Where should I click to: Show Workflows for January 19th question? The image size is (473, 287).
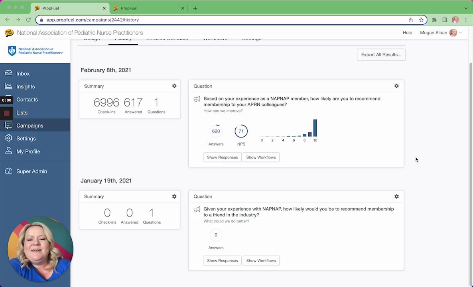point(261,260)
